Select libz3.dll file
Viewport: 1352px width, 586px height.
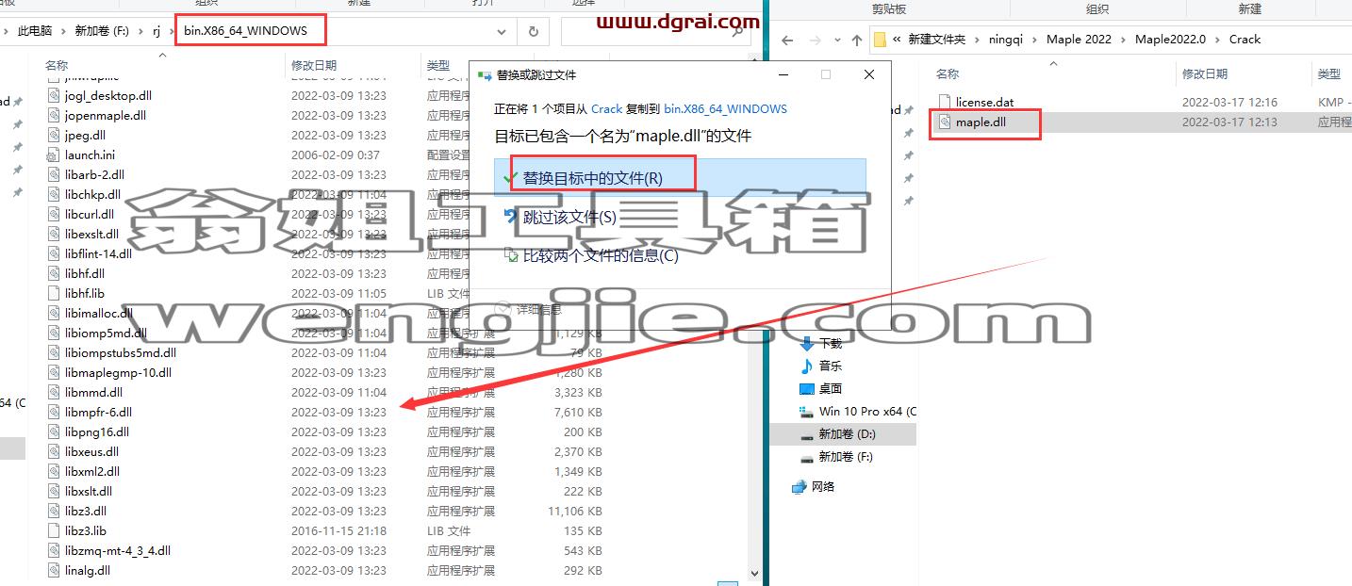86,511
